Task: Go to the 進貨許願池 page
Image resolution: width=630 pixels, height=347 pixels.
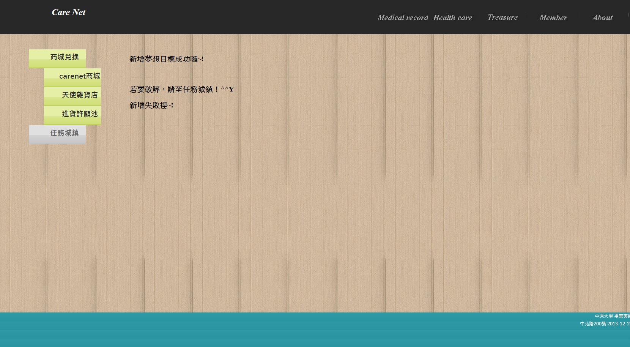Action: point(72,115)
